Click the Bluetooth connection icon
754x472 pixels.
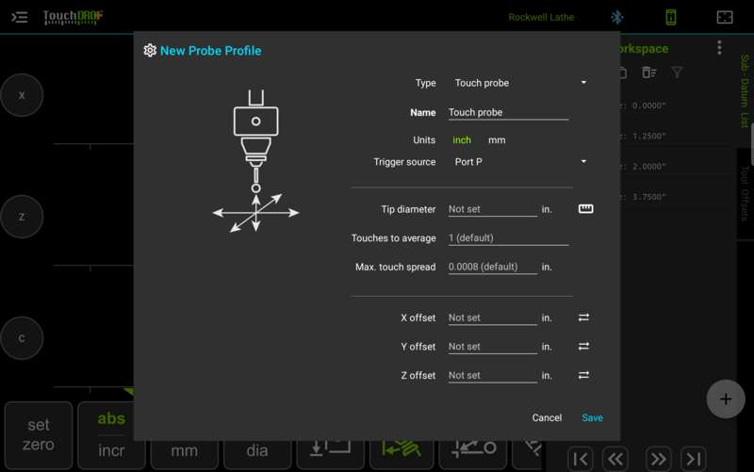(617, 17)
